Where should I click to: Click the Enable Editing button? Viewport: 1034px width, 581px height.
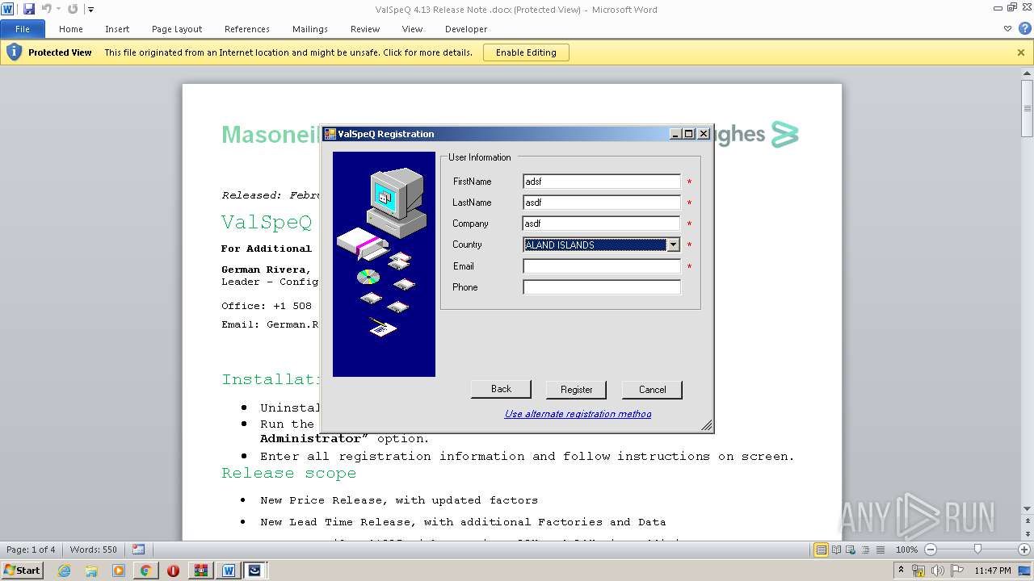[x=526, y=52]
